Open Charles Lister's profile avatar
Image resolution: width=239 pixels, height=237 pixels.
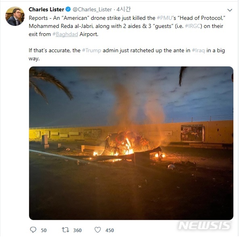pos(15,16)
